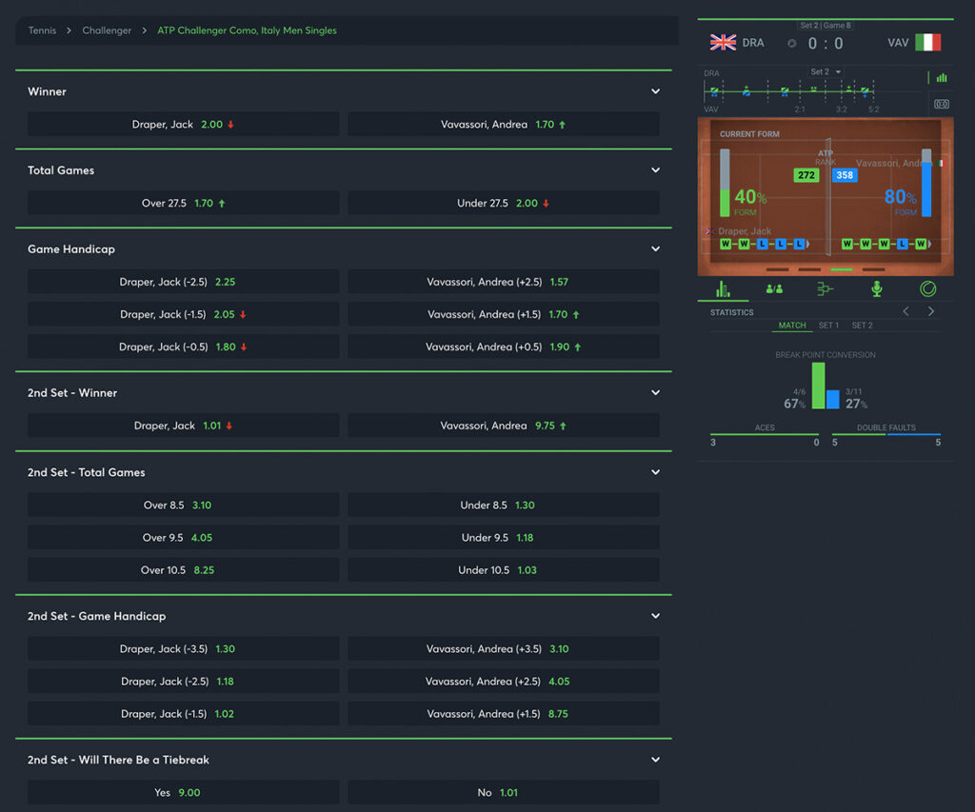Choose Under 9.5 at 1.18
Image resolution: width=975 pixels, height=812 pixels.
click(x=504, y=538)
